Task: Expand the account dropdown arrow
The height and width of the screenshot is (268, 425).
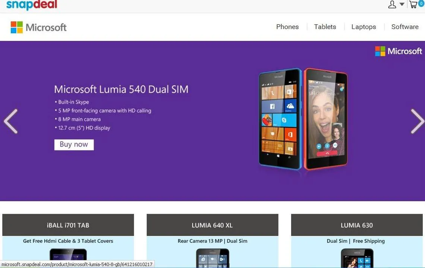Action: pos(402,4)
